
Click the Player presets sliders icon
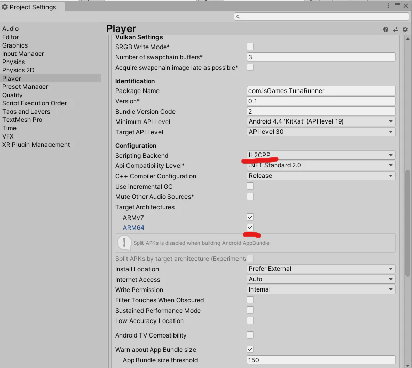pos(395,29)
